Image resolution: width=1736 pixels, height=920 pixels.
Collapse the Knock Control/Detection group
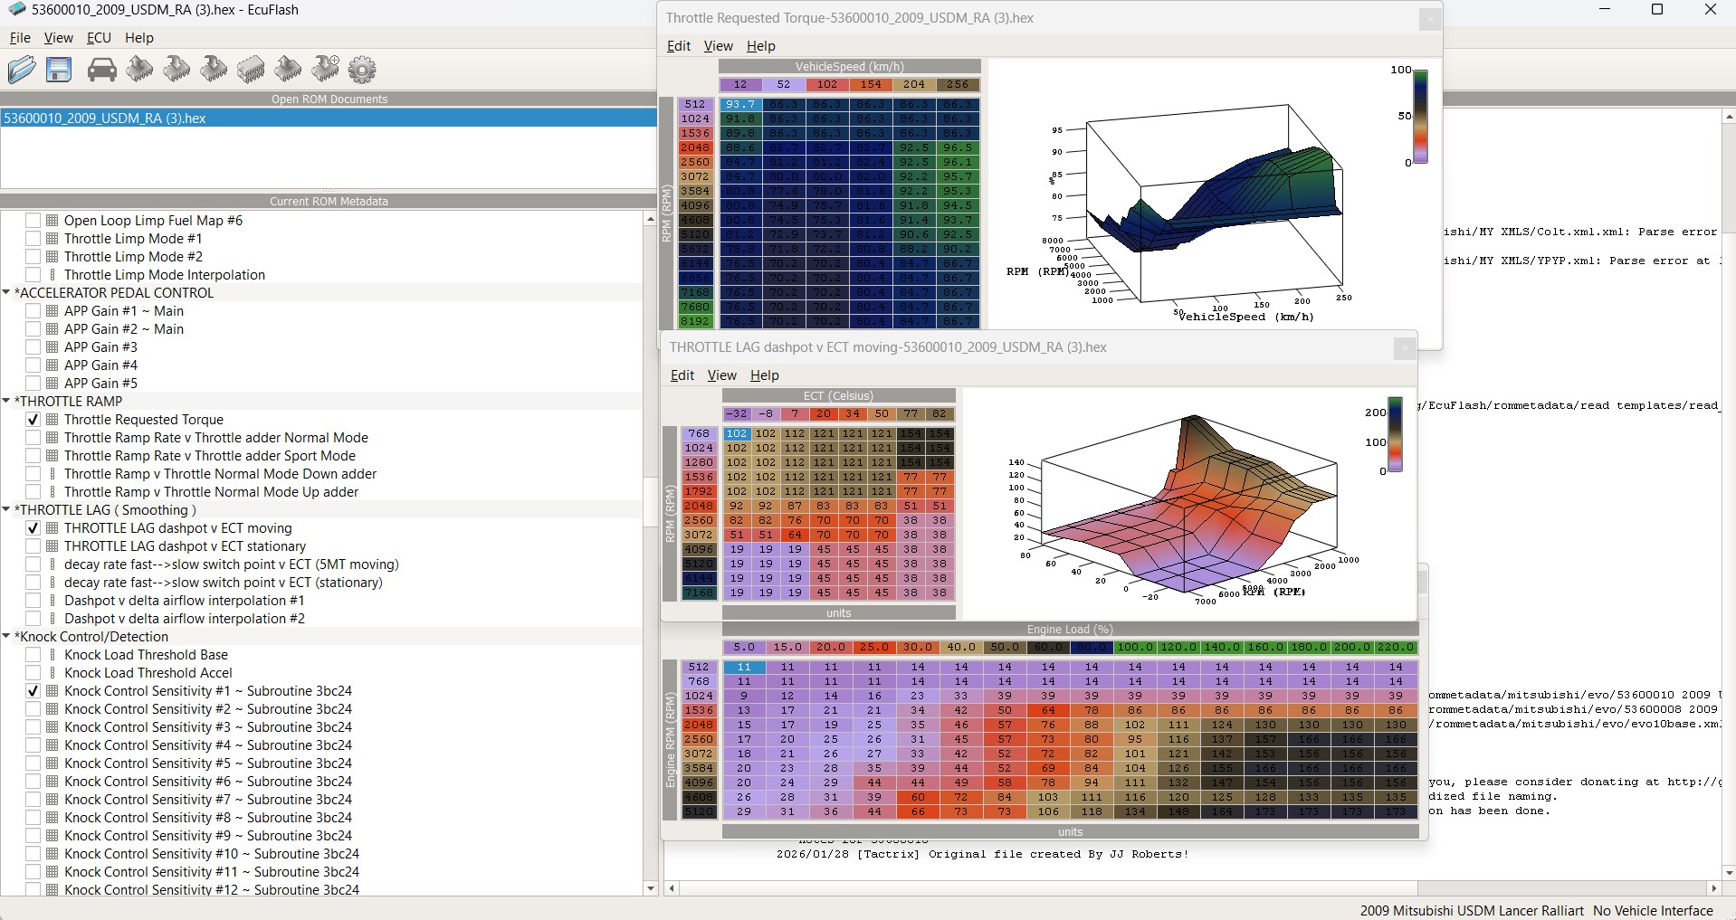coord(7,637)
